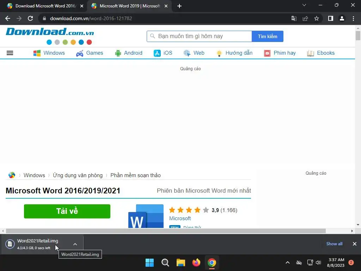Close the downloads bar
The height and width of the screenshot is (271, 361).
tap(355, 244)
